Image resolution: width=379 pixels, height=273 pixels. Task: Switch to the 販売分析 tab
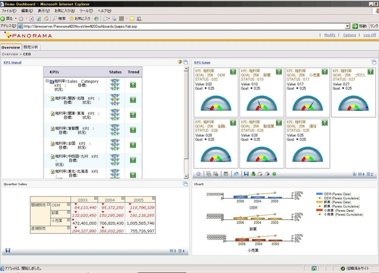pos(31,47)
